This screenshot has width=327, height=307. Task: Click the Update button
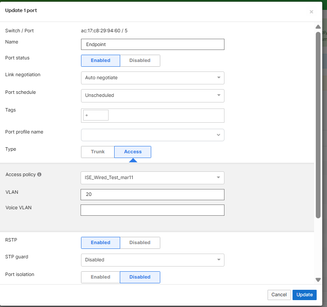[305, 295]
